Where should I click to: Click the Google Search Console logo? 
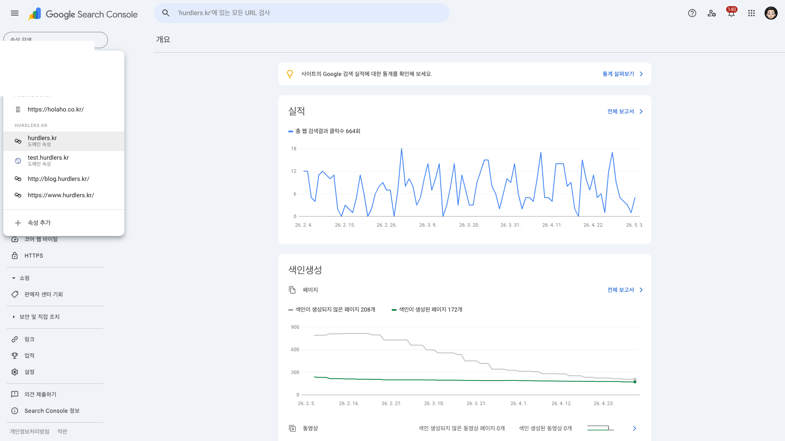pyautogui.click(x=83, y=14)
